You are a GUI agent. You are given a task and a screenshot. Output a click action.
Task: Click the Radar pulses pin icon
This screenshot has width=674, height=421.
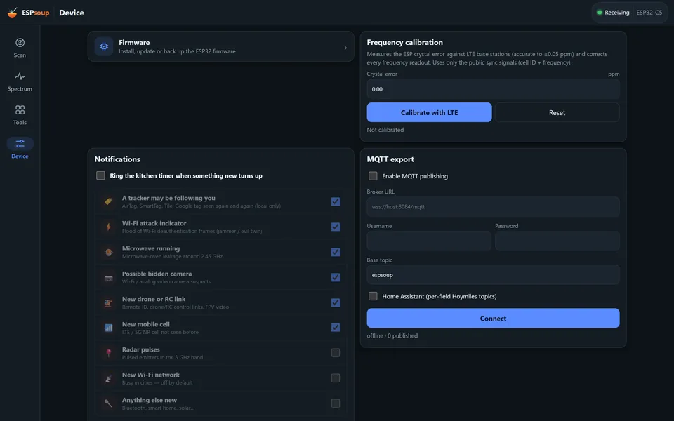point(108,353)
